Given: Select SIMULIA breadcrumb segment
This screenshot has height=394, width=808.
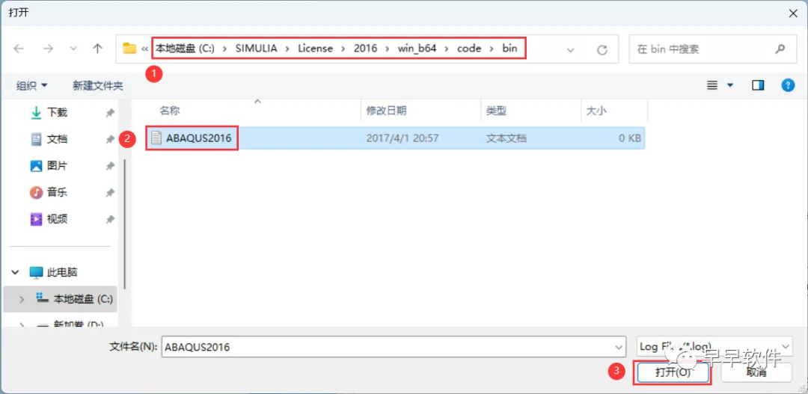Looking at the screenshot, I should [256, 49].
